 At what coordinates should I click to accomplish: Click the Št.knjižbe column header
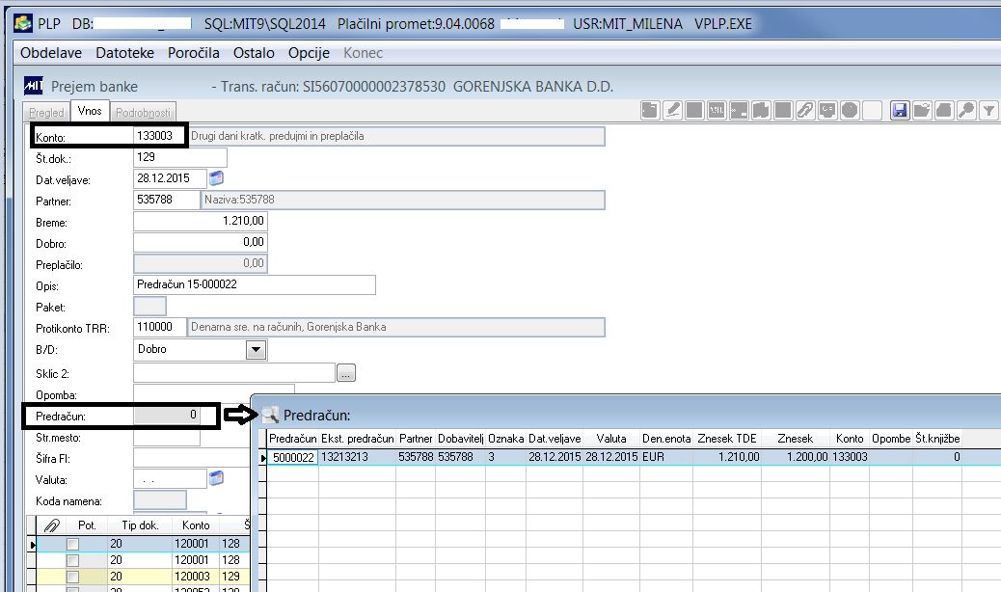(937, 439)
